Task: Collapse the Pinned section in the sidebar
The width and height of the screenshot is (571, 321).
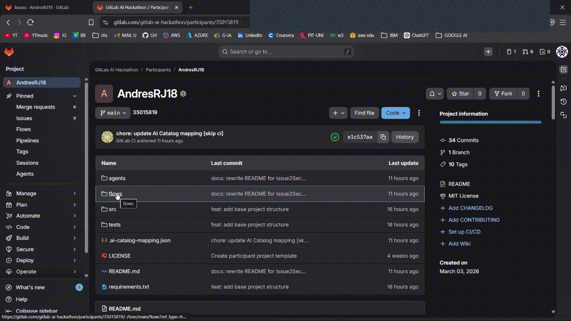Action: (x=75, y=96)
